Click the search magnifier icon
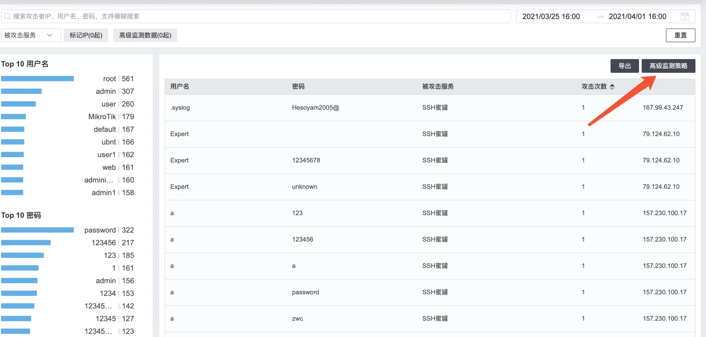The width and height of the screenshot is (706, 337). pos(7,16)
